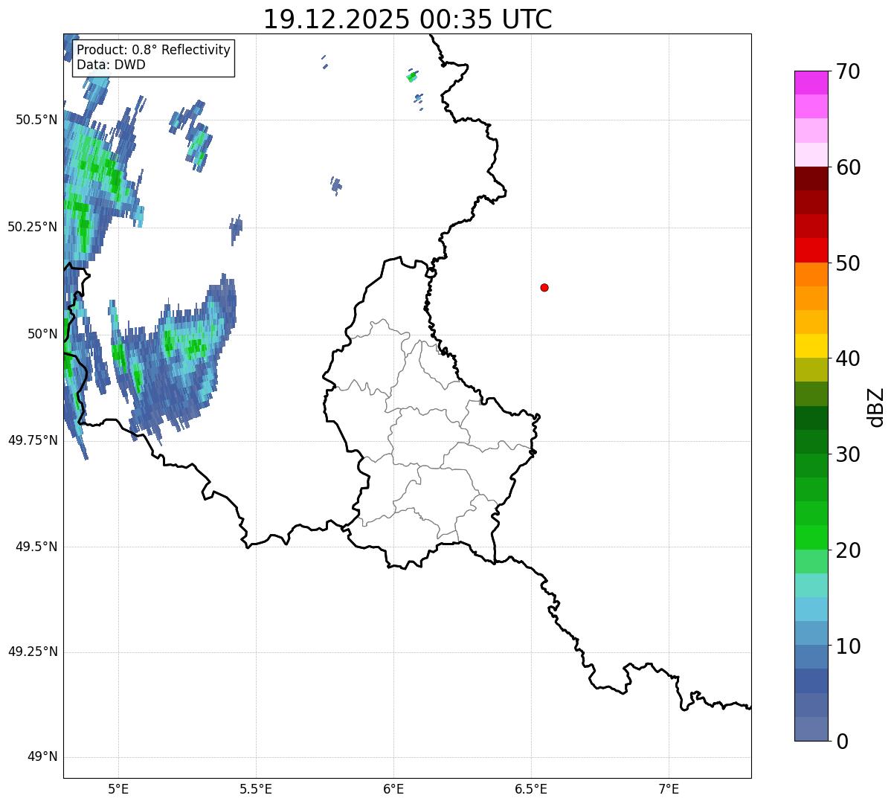Click the 40 tick on colorbar
Image resolution: width=894 pixels, height=804 pixels.
pyautogui.click(x=848, y=358)
